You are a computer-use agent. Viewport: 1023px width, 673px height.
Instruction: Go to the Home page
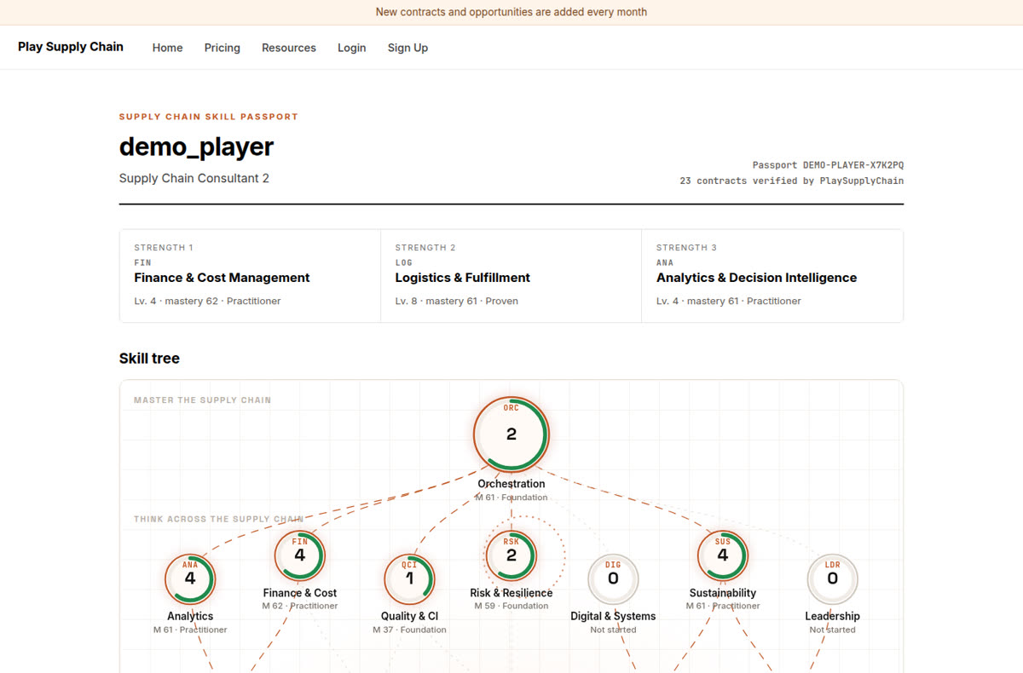tap(168, 48)
